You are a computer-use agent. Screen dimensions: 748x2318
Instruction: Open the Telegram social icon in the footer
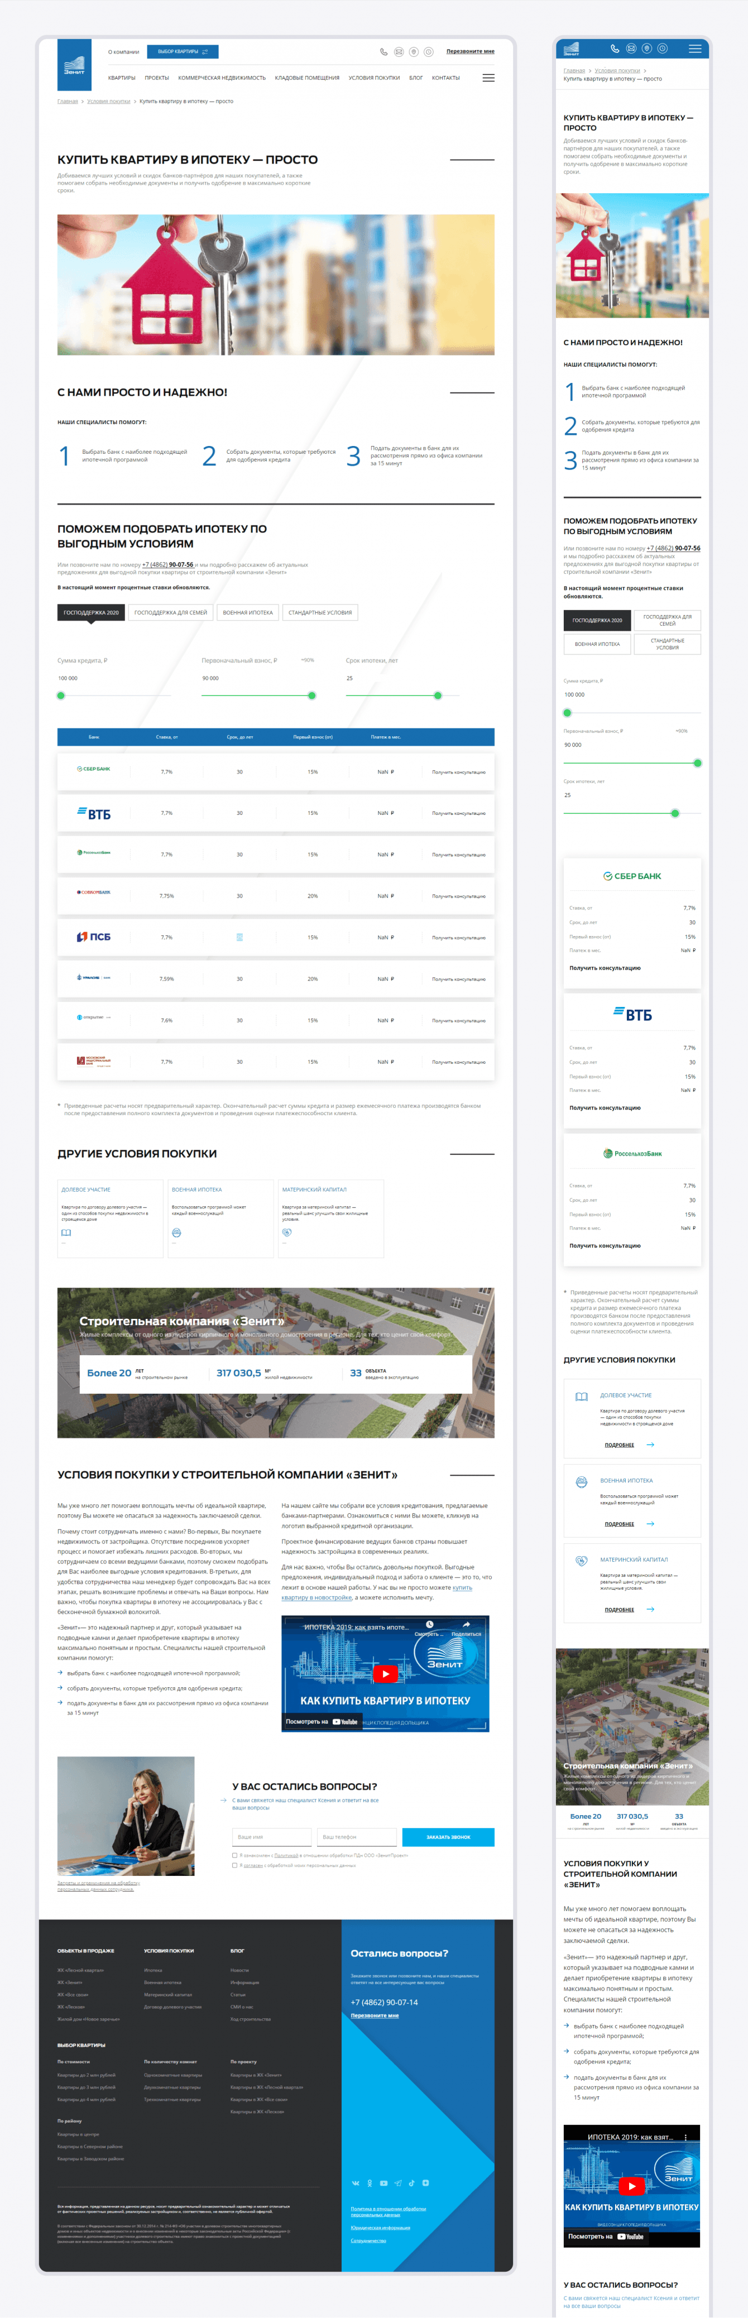point(398,2183)
